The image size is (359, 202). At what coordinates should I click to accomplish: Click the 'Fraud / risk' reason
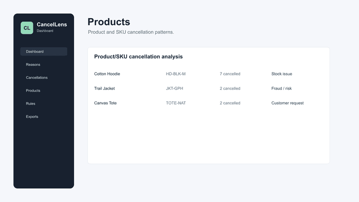(x=281, y=88)
